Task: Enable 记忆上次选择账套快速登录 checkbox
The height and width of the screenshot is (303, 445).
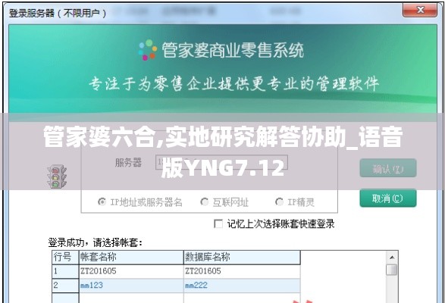Action: pos(218,223)
